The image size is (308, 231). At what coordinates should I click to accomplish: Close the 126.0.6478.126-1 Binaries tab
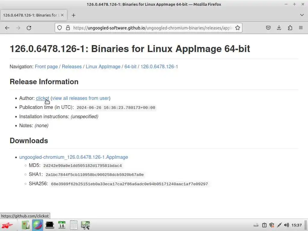62,15
